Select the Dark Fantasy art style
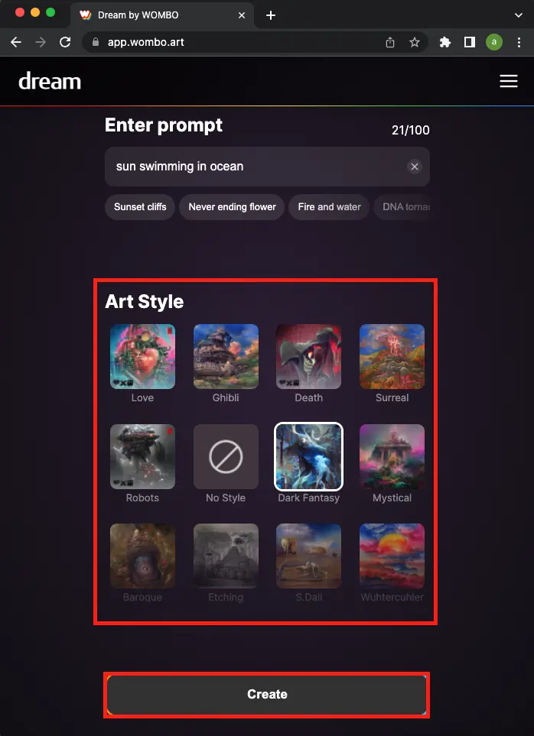Viewport: 534px width, 736px height. (308, 457)
